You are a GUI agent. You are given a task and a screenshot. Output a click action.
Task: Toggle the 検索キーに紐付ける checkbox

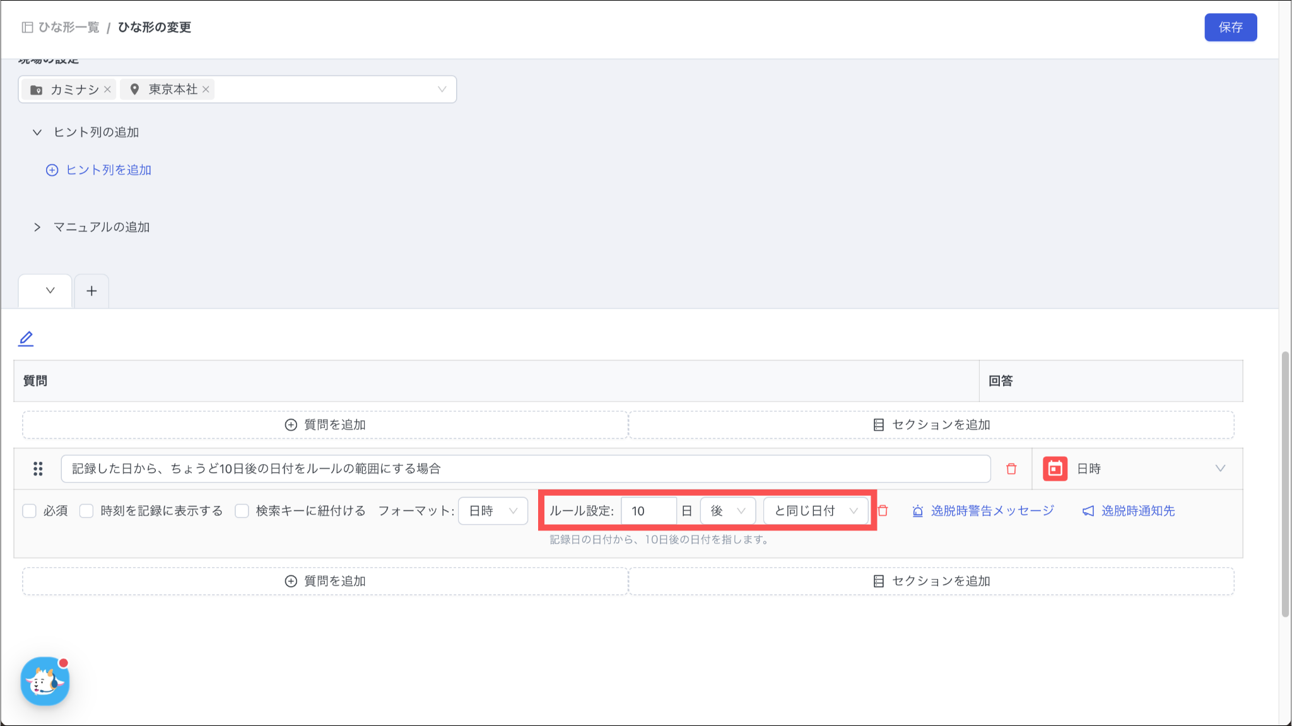tap(242, 511)
